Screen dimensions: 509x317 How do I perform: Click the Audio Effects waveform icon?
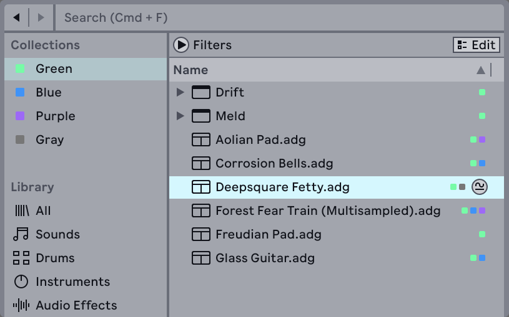coord(21,305)
